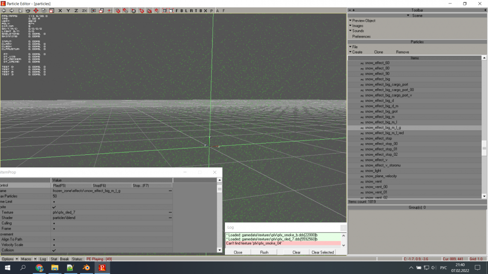Click the redo arrow in the toolbar
488x274 pixels.
(x=12, y=10)
